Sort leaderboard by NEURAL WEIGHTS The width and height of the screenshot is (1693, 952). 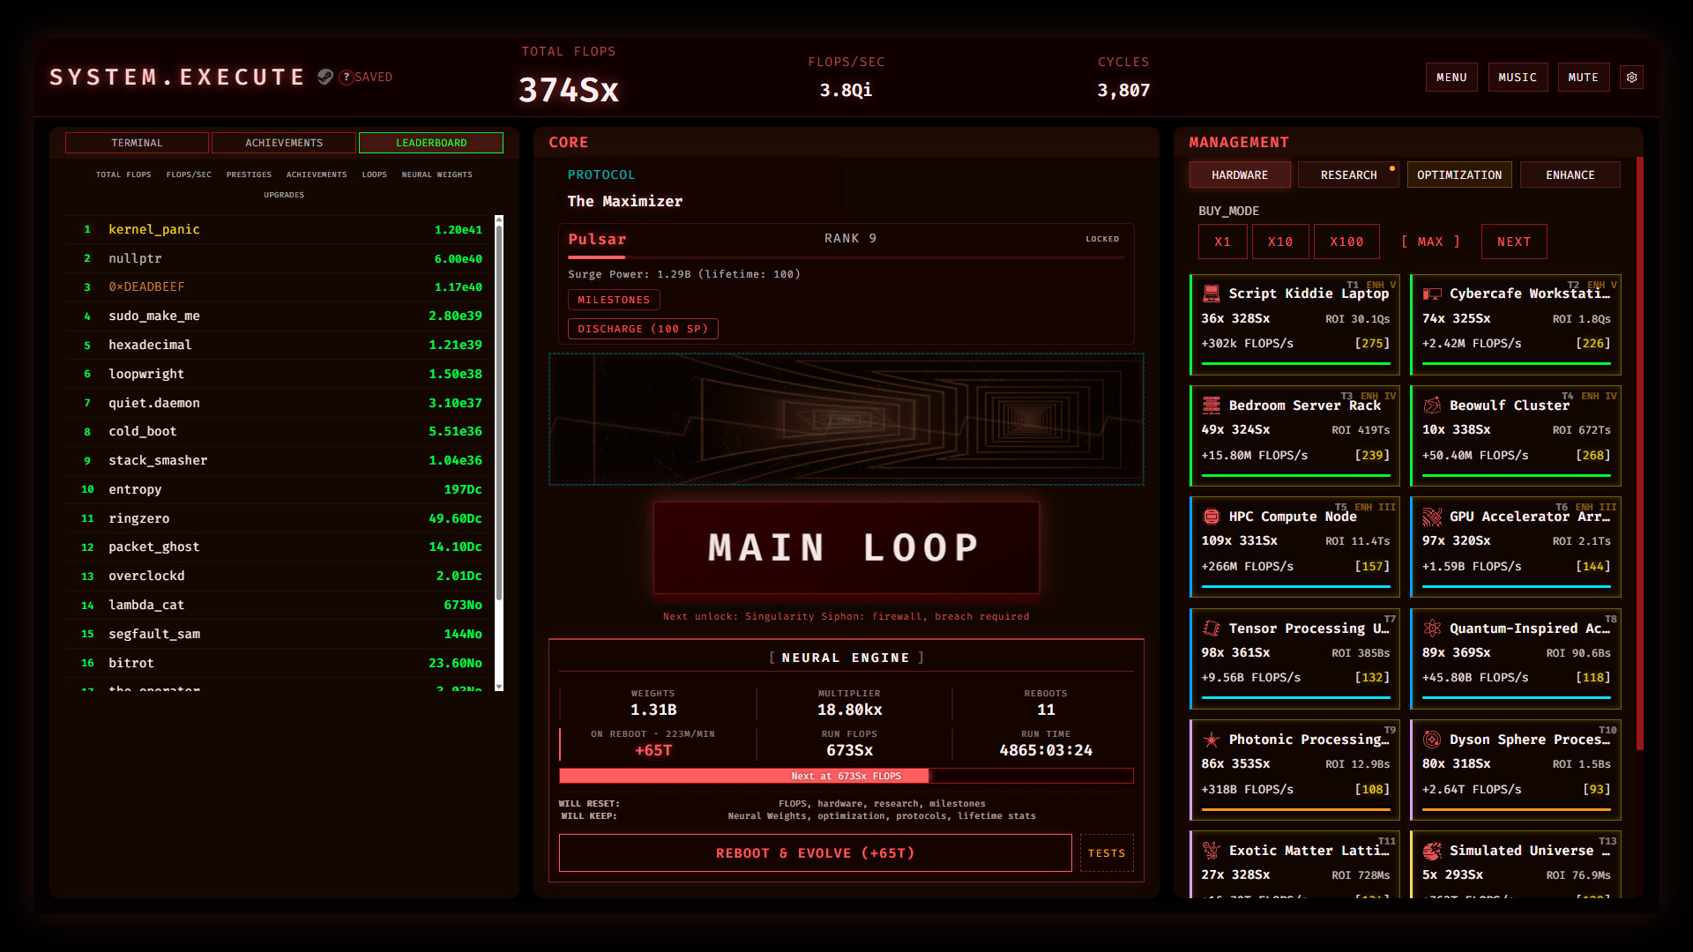point(437,175)
